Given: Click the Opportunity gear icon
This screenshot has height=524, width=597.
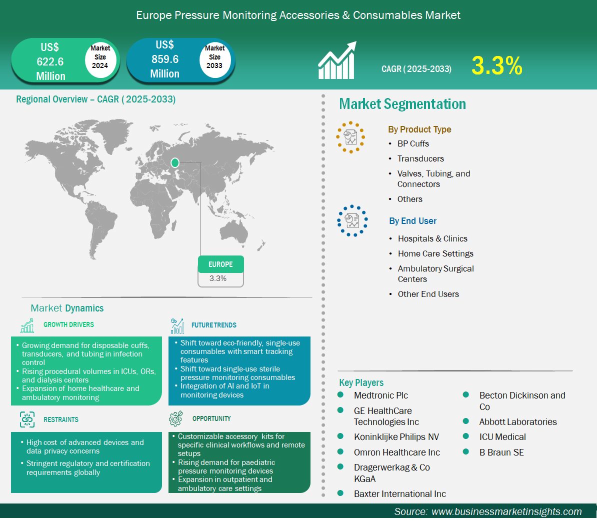Looking at the screenshot, I should [x=176, y=418].
